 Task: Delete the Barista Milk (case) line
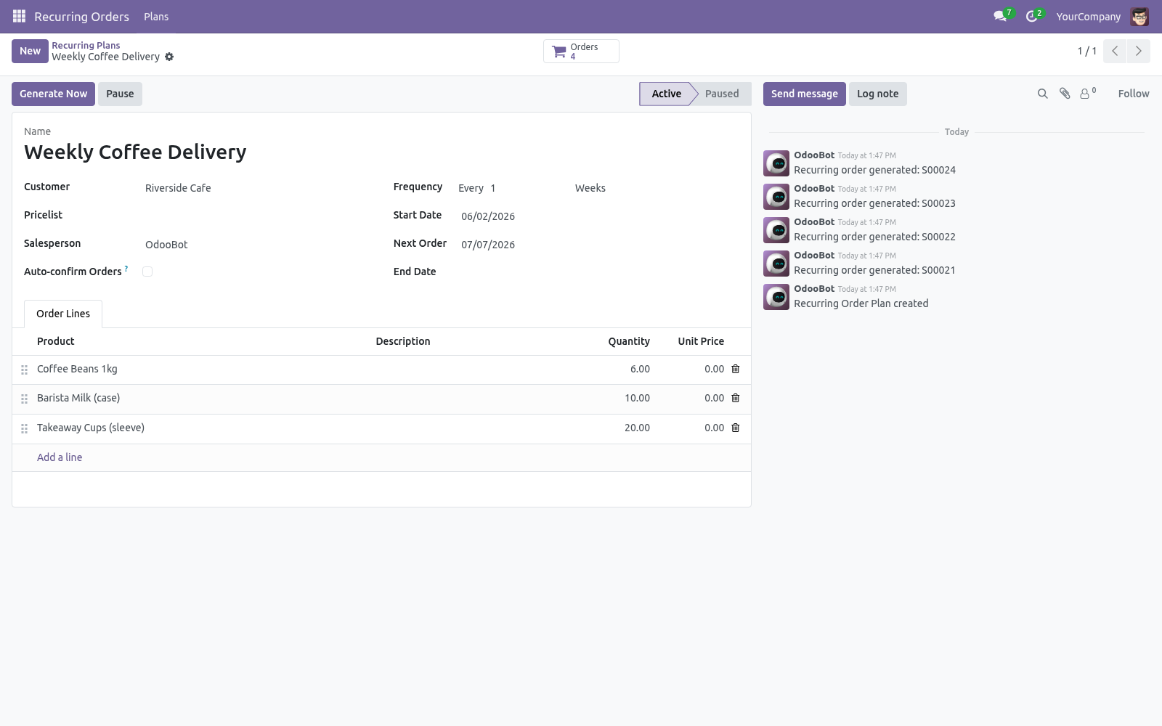click(735, 398)
